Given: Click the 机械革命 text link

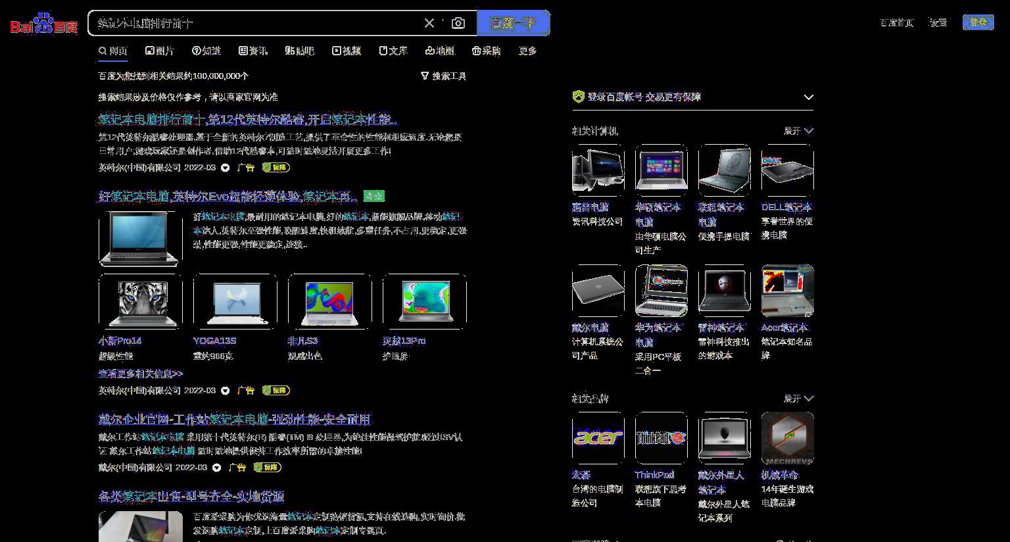Looking at the screenshot, I should [x=780, y=475].
